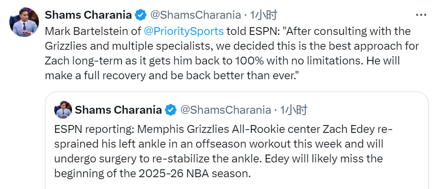Click the 'ESPN reporting:' opening of the quoted tweet
The image size is (434, 189).
94,129
